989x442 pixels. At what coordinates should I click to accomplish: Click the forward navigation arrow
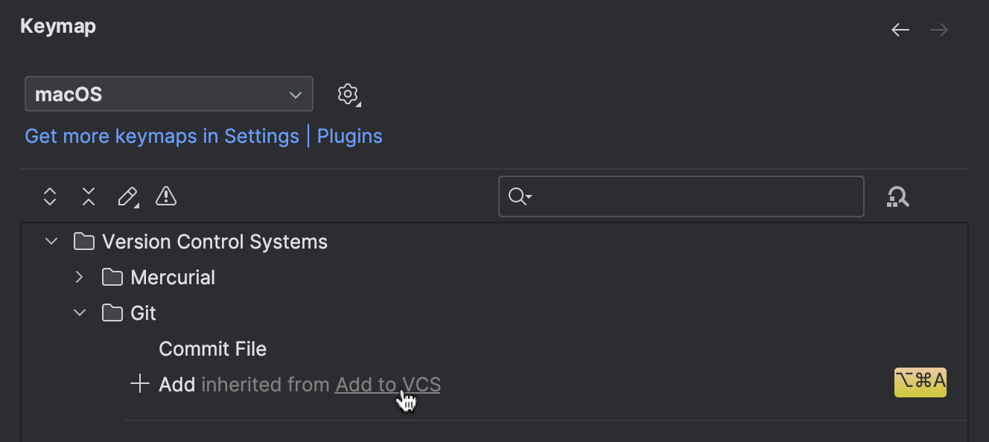(938, 30)
